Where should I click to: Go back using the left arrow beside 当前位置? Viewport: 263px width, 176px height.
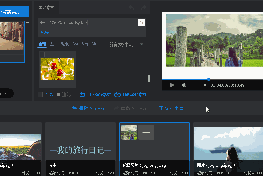click(42, 22)
